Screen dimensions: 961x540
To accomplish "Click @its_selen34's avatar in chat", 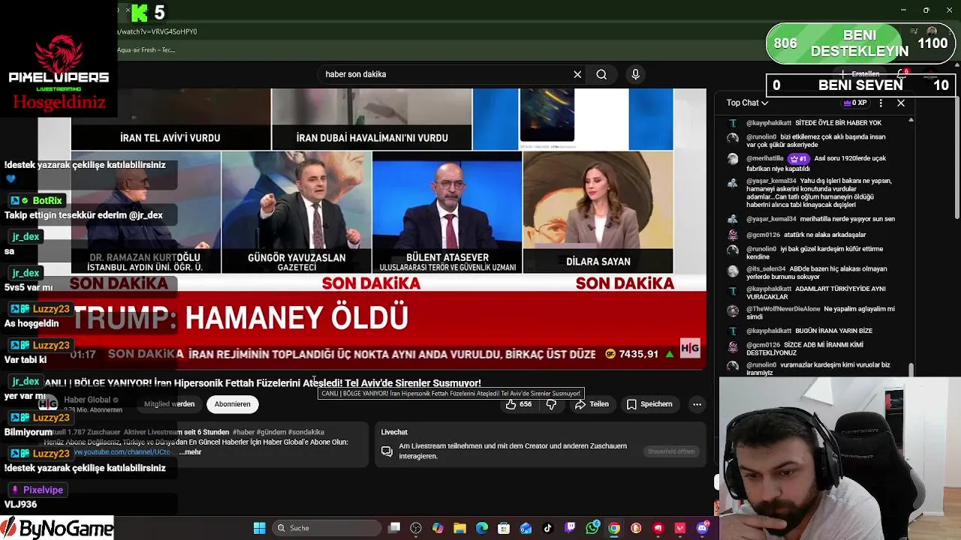I will 733,271.
